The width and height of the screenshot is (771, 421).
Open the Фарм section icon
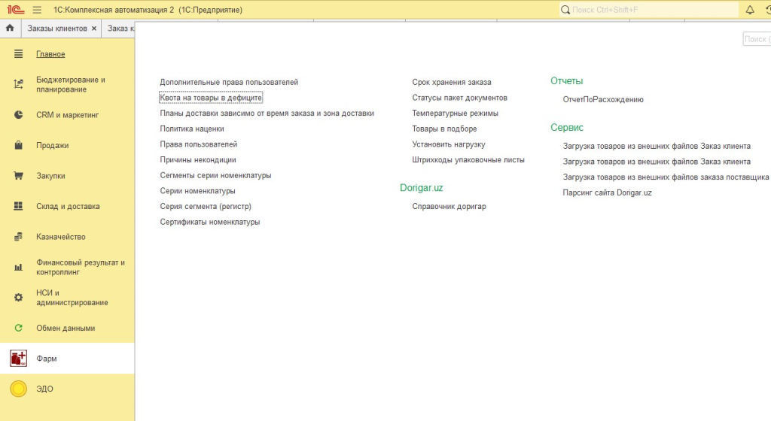point(19,359)
